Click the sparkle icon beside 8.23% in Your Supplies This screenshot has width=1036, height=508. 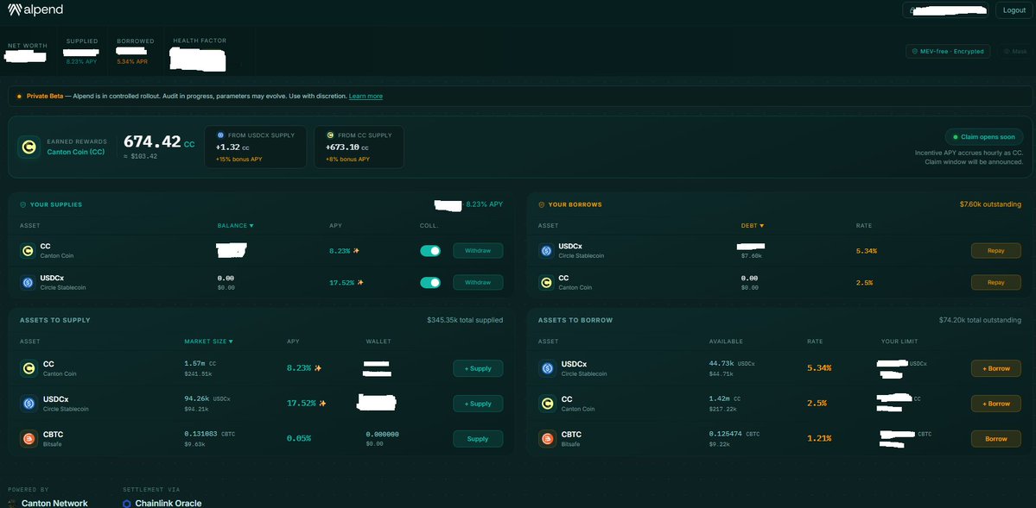356,251
